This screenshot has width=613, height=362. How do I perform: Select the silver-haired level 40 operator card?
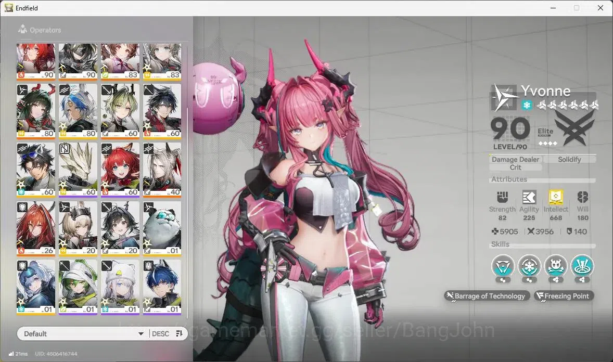[x=162, y=170]
